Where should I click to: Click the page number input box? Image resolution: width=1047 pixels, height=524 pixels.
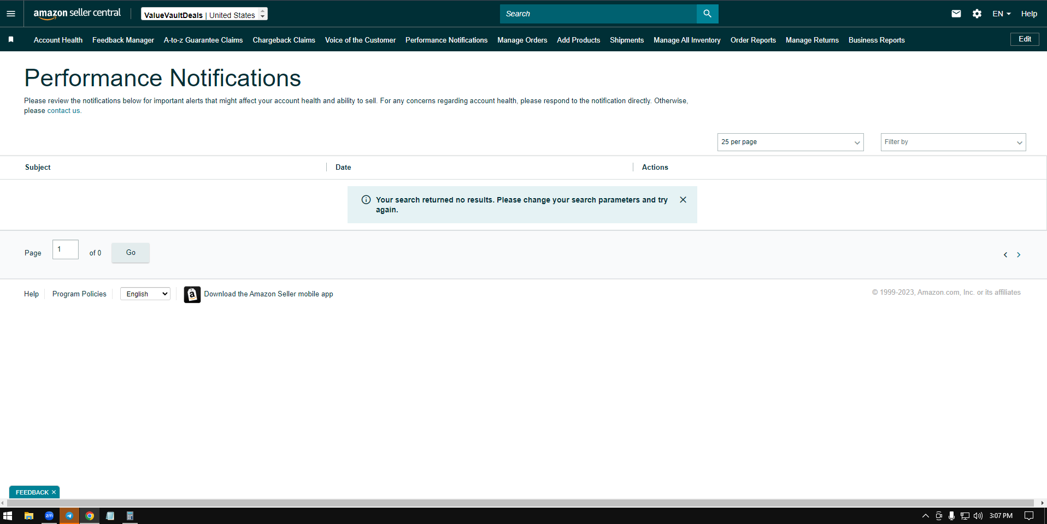tap(66, 249)
